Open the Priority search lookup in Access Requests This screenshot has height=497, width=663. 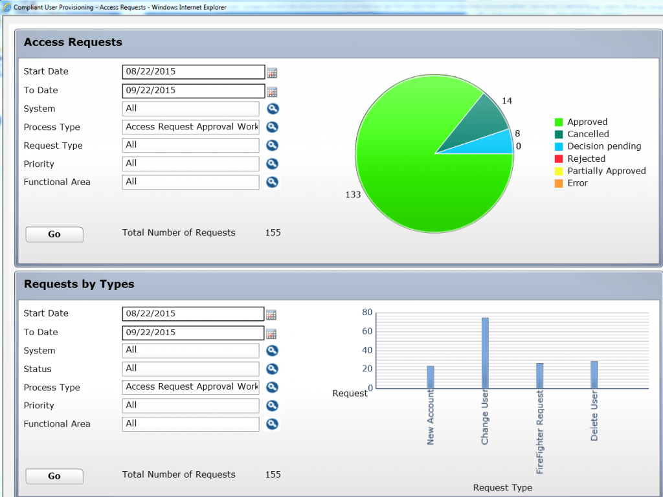[272, 164]
